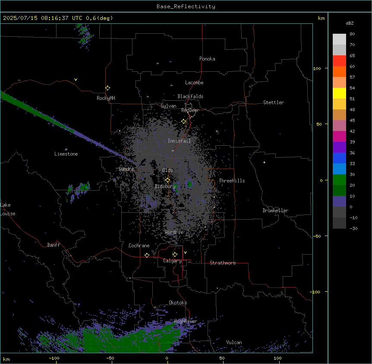Click the Vulcan label
This screenshot has width=372, height=364.
pyautogui.click(x=234, y=342)
